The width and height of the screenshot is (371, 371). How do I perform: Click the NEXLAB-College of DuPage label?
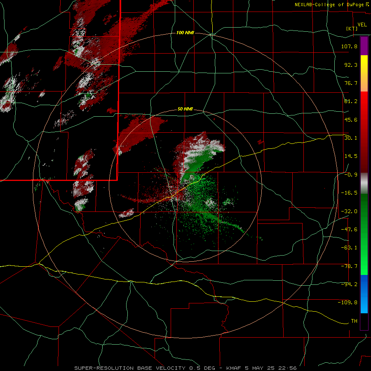click(329, 5)
